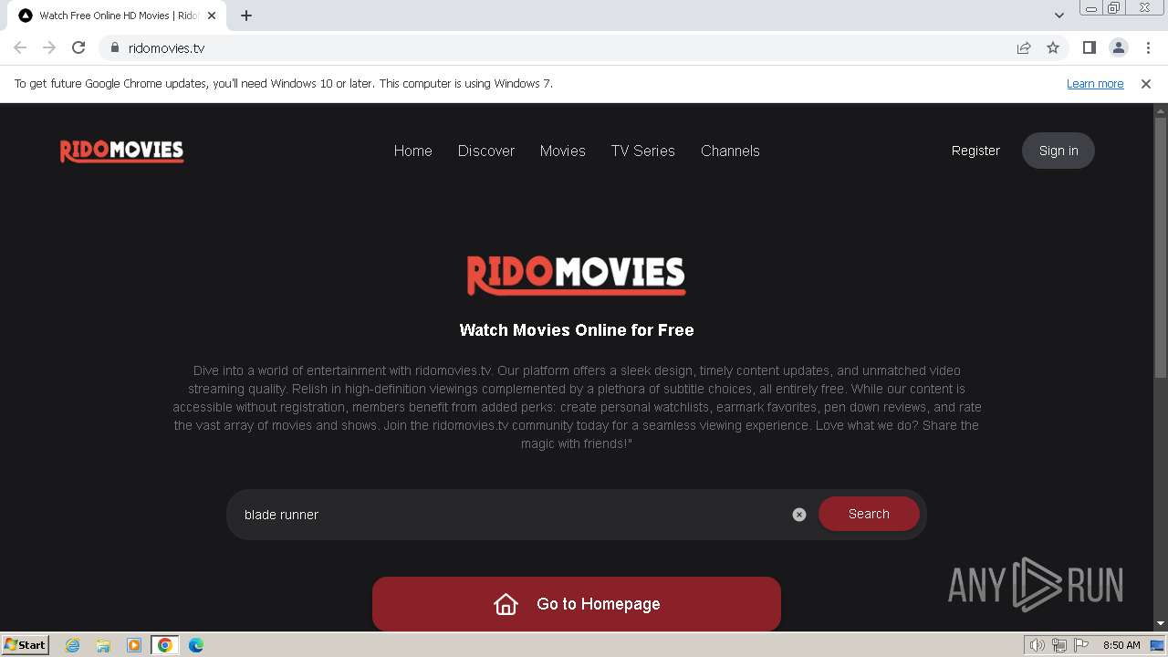This screenshot has width=1168, height=657.
Task: Click the share page icon in the address bar
Action: (1024, 47)
